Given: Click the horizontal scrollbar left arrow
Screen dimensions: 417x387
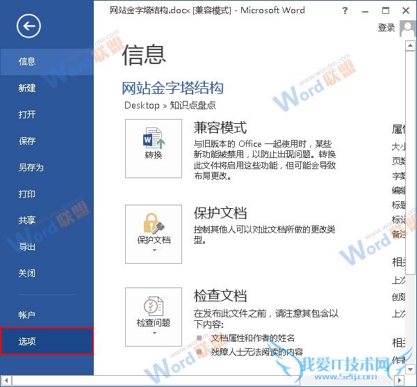Looking at the screenshot, I should pyautogui.click(x=6, y=380).
